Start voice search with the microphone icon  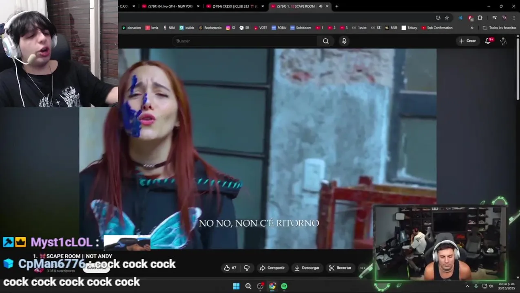point(344,41)
